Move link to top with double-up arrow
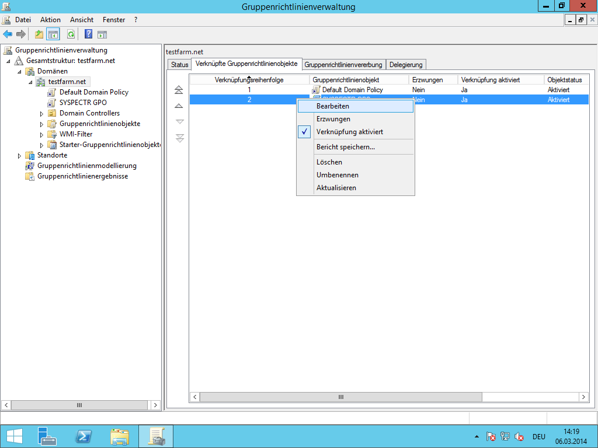The height and width of the screenshot is (448, 598). (x=179, y=89)
